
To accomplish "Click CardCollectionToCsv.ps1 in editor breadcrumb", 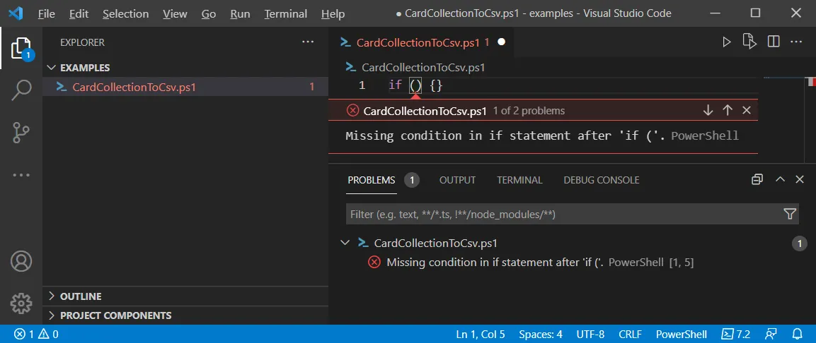I will click(x=423, y=68).
